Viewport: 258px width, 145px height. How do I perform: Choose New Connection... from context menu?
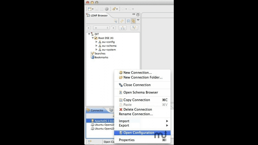[142, 72]
